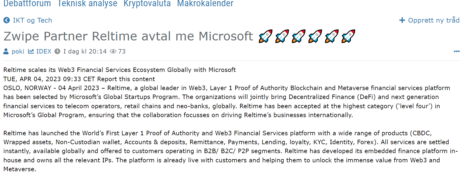462x176 pixels.
Task: Click the chart icon next to IDEX
Action: coord(31,51)
